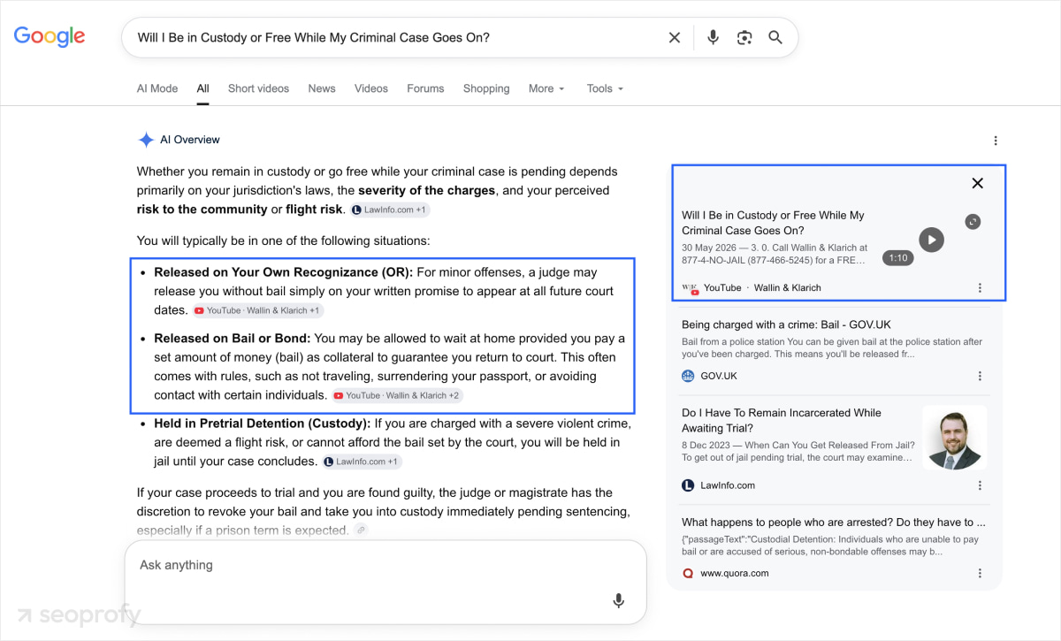Image resolution: width=1061 pixels, height=641 pixels.
Task: Open the Forums tab
Action: point(425,88)
